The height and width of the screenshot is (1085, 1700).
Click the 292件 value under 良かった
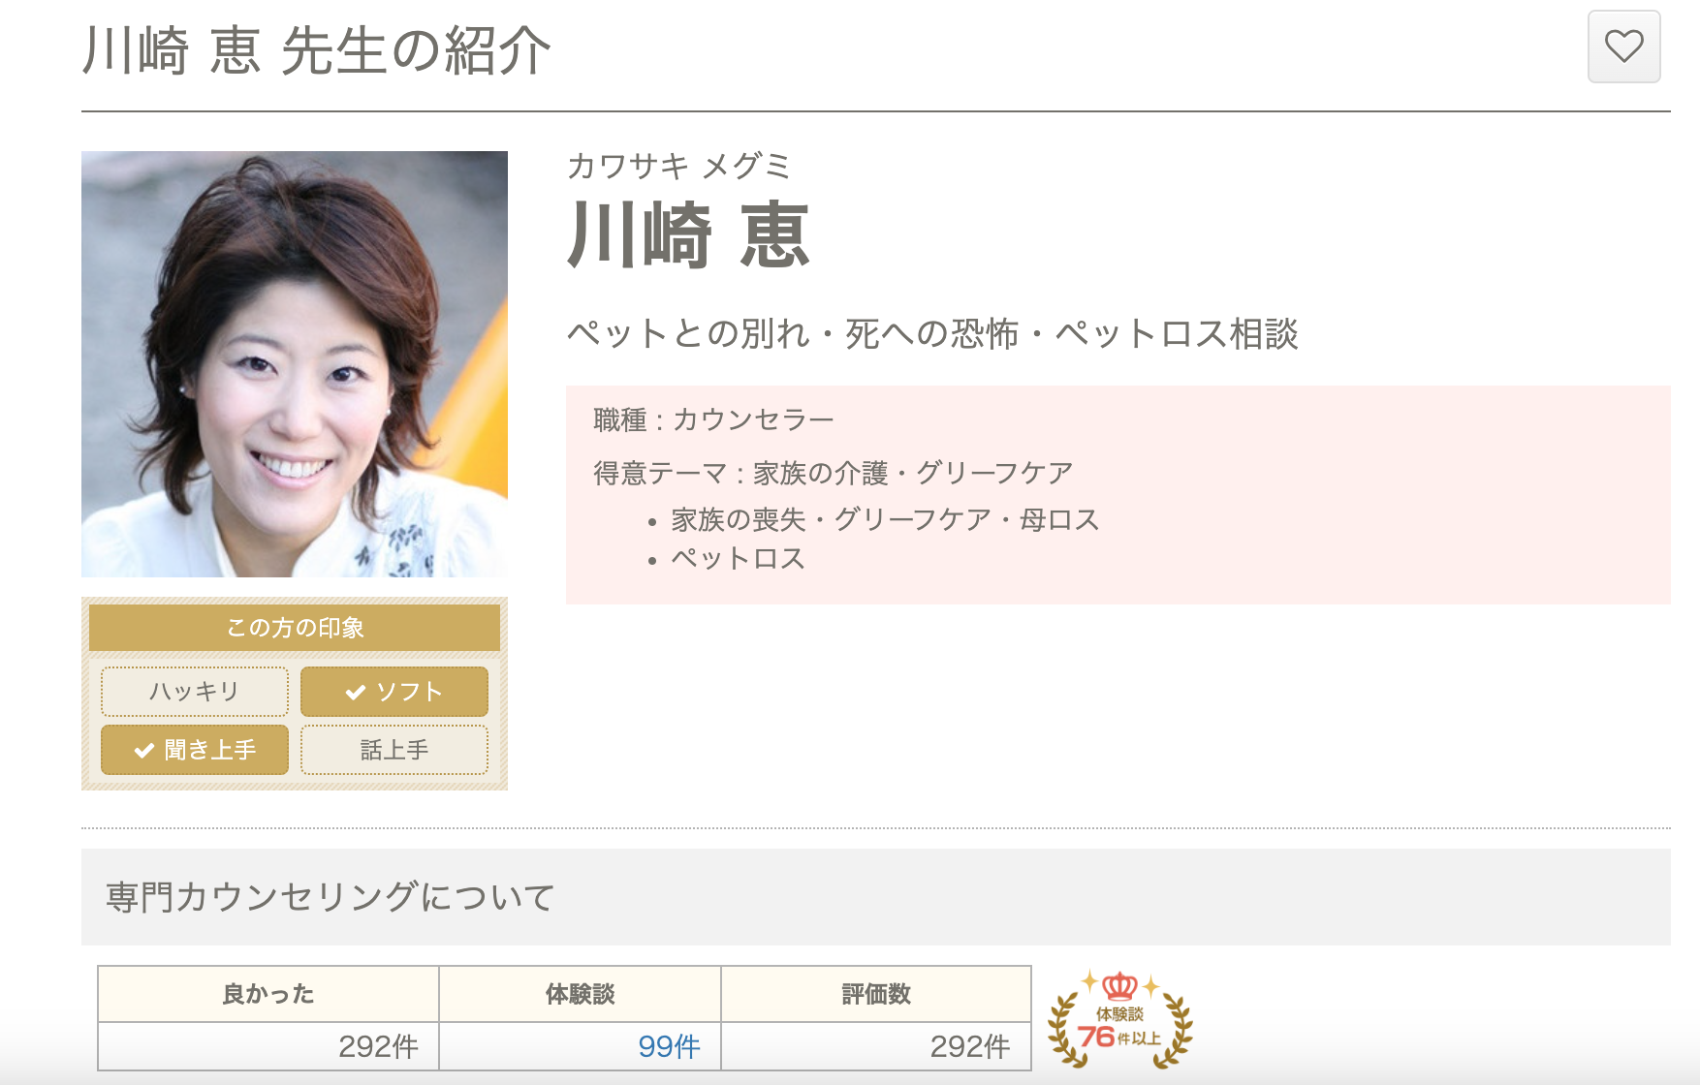point(378,1046)
